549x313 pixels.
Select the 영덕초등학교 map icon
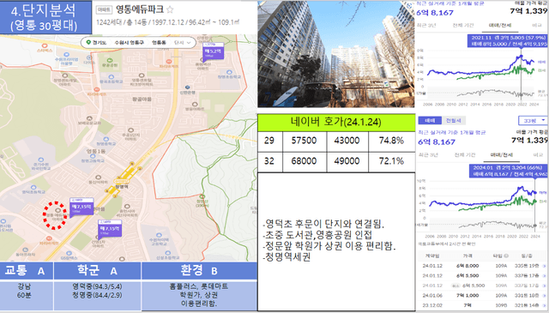33,187
